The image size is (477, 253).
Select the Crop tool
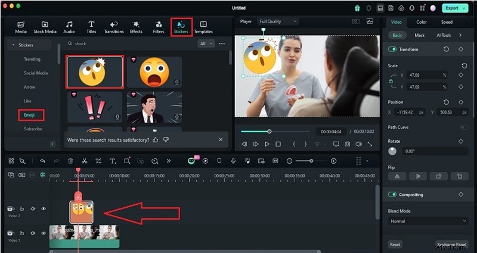click(x=98, y=161)
